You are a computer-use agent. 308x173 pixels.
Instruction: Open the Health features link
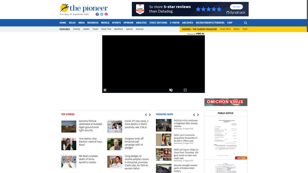(86, 29)
